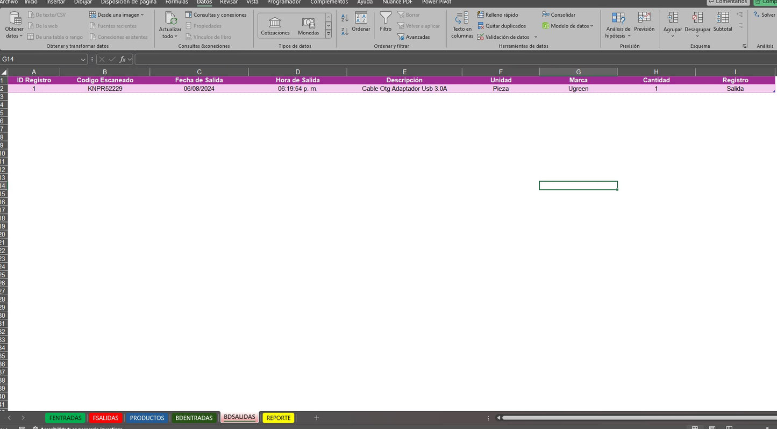The image size is (777, 429).
Task: Switch to the BDENTRADAS sheet tab
Action: 194,418
